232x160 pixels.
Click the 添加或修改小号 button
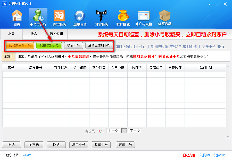[20, 45]
